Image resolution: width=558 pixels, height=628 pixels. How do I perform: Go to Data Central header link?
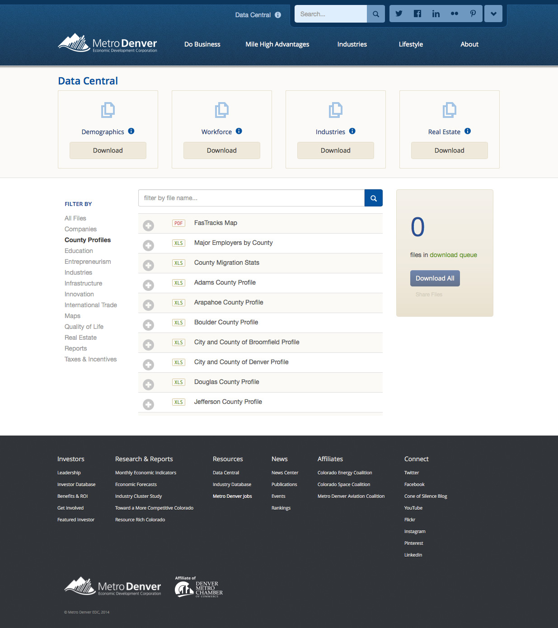coord(253,15)
